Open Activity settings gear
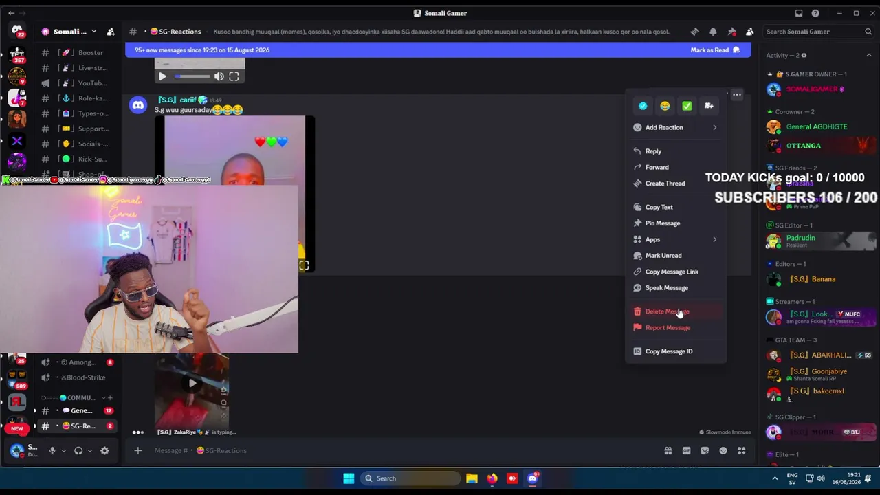 pyautogui.click(x=804, y=56)
